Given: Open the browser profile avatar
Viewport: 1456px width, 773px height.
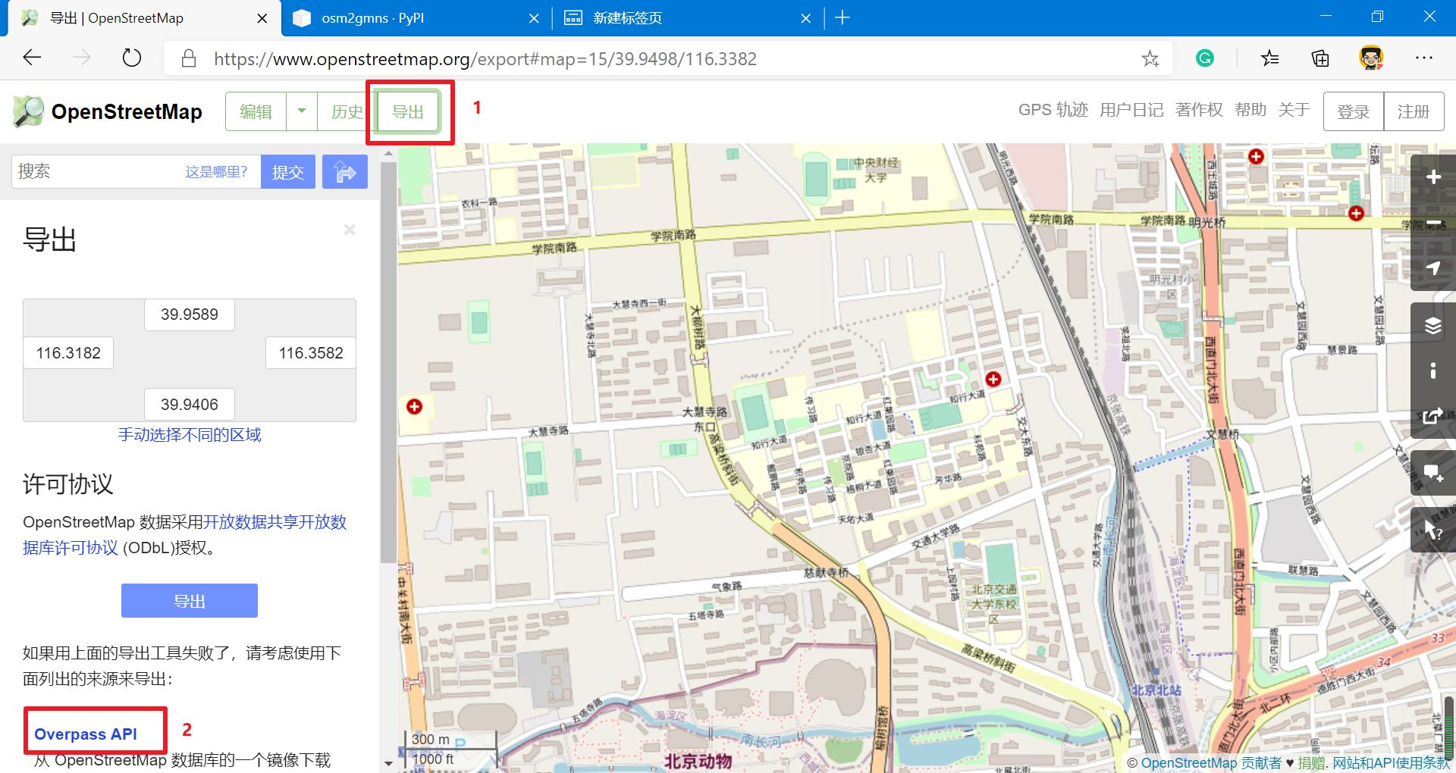Looking at the screenshot, I should click(1371, 58).
